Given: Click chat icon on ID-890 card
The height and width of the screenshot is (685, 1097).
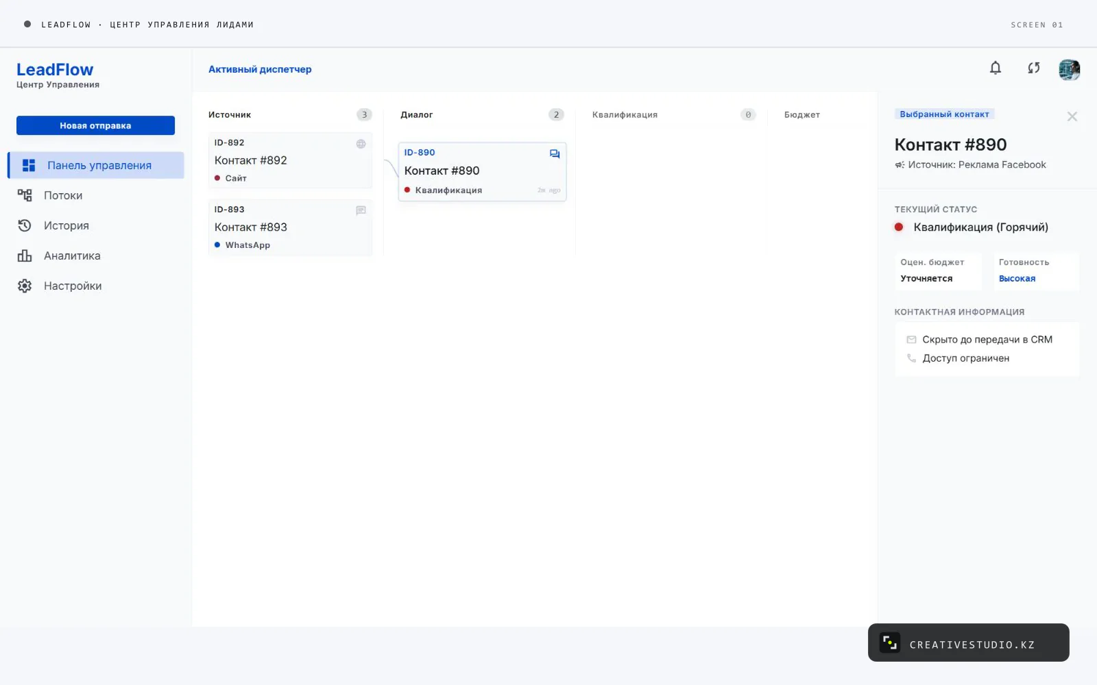Looking at the screenshot, I should 555,154.
